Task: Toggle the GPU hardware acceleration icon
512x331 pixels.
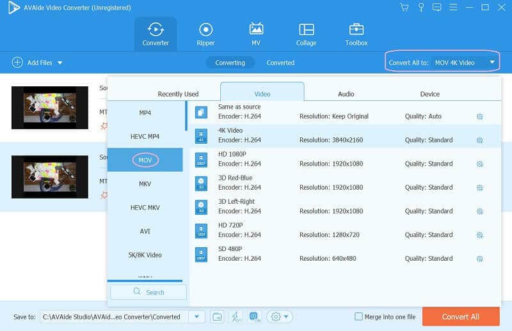Action: (x=255, y=317)
